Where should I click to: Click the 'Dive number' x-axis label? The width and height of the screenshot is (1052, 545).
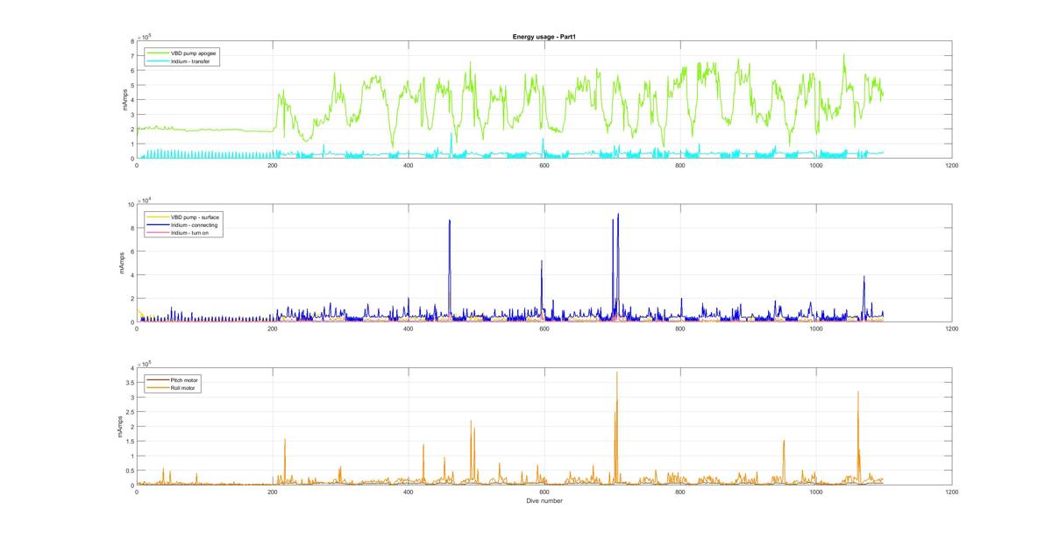pyautogui.click(x=544, y=501)
